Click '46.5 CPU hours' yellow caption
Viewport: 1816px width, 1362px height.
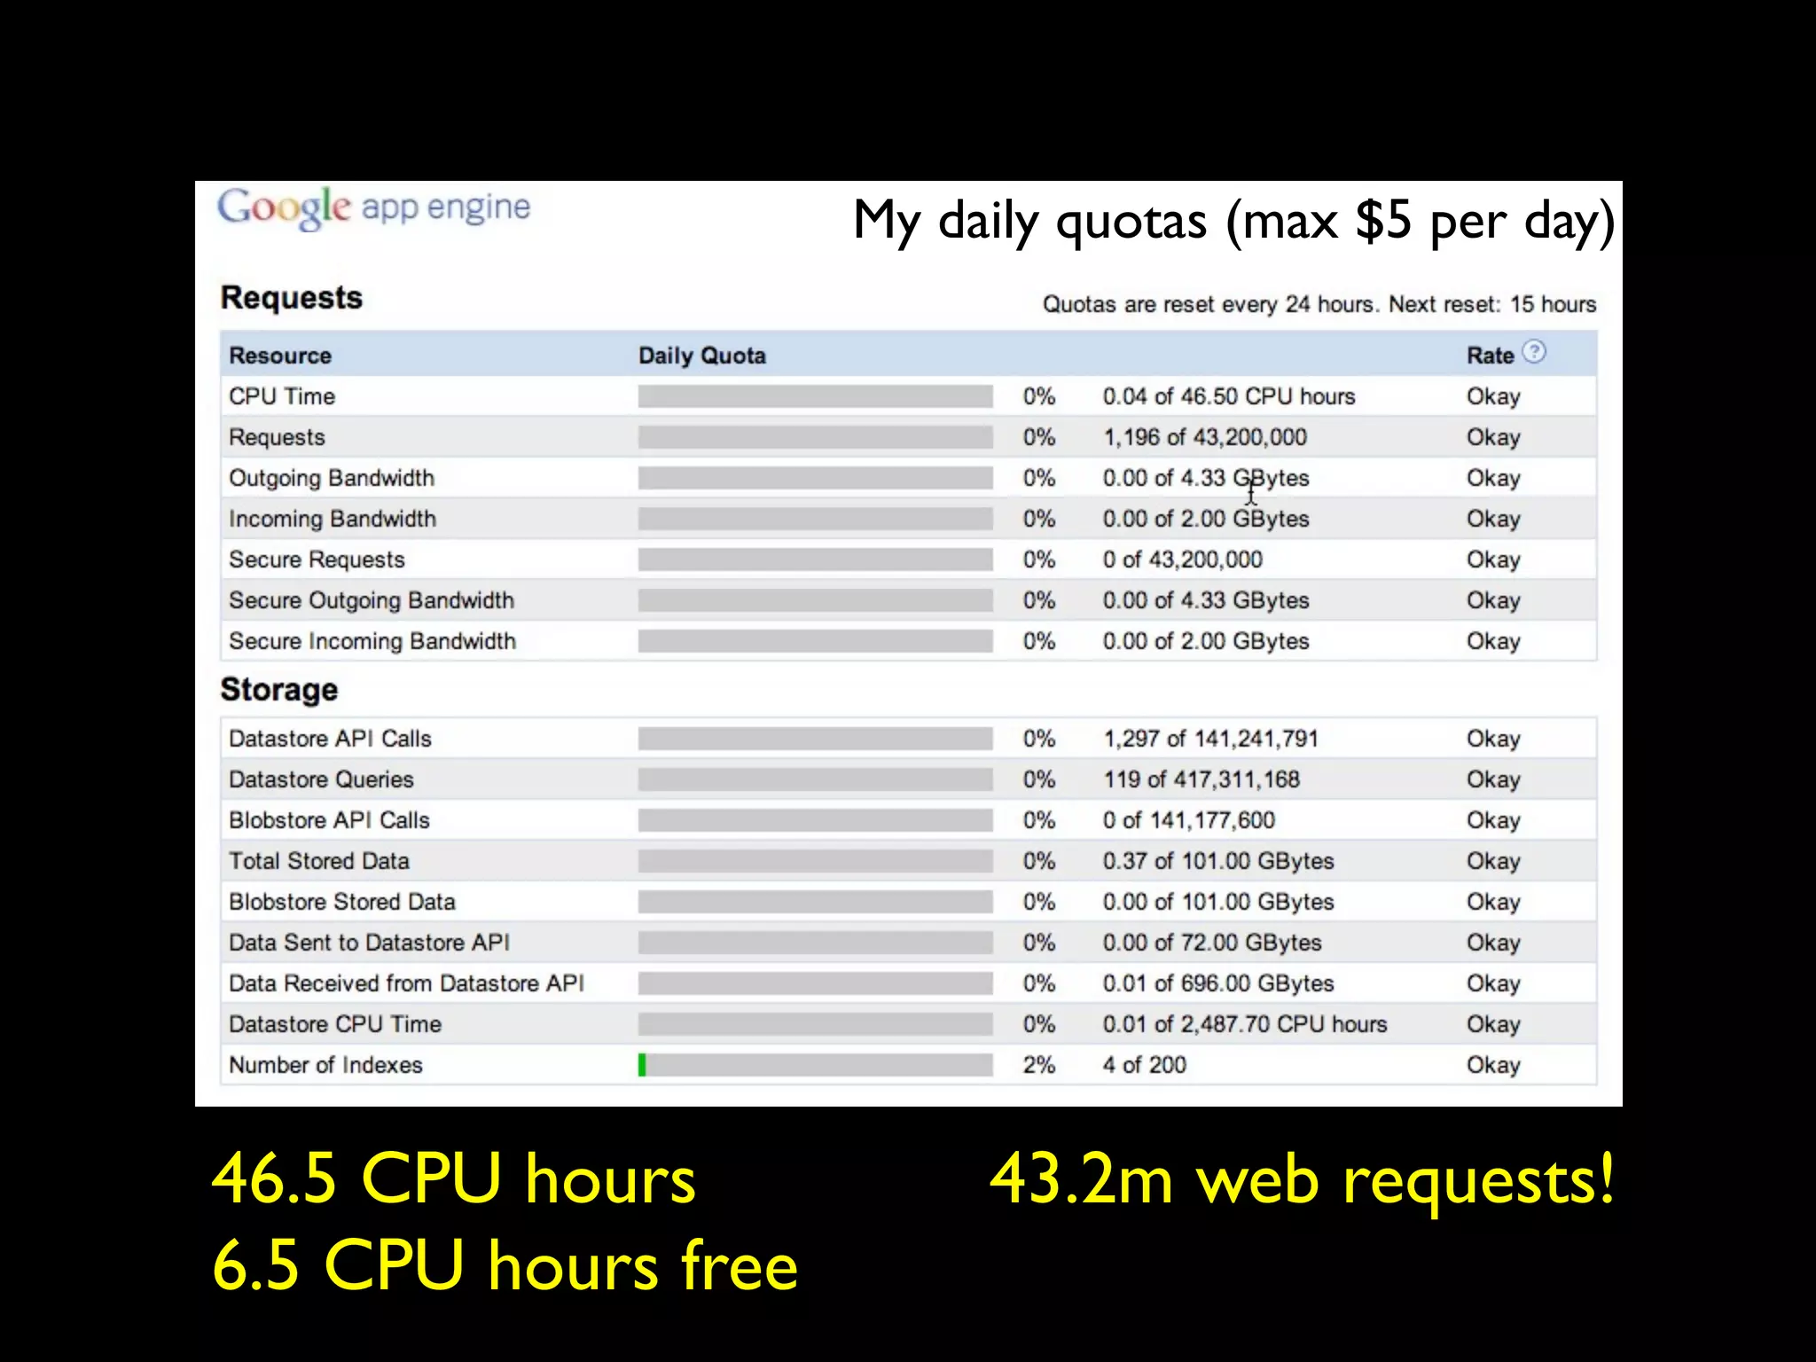(x=454, y=1178)
